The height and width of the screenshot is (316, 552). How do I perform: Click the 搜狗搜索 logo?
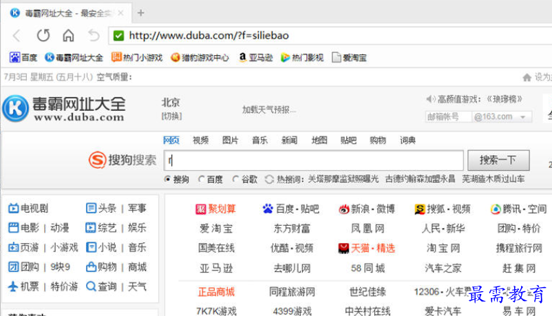click(122, 160)
